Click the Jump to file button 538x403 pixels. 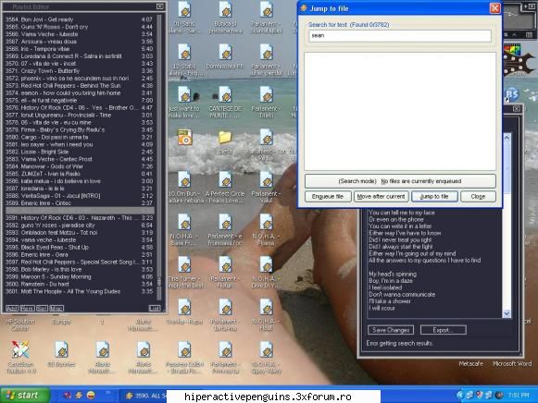click(434, 197)
